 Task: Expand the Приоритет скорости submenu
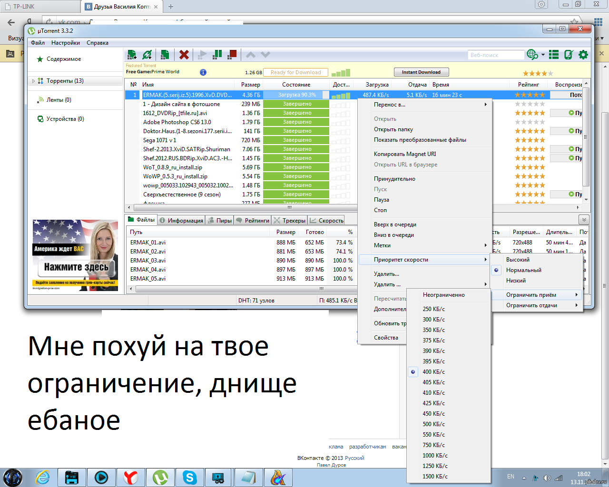coord(425,260)
